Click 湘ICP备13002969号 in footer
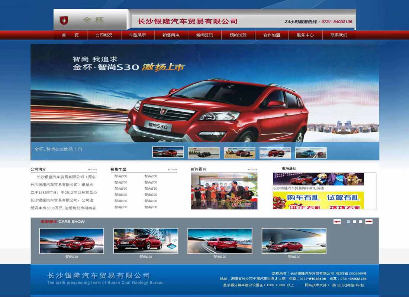Image resolution: width=409 pixels, height=297 pixels. click(x=351, y=273)
